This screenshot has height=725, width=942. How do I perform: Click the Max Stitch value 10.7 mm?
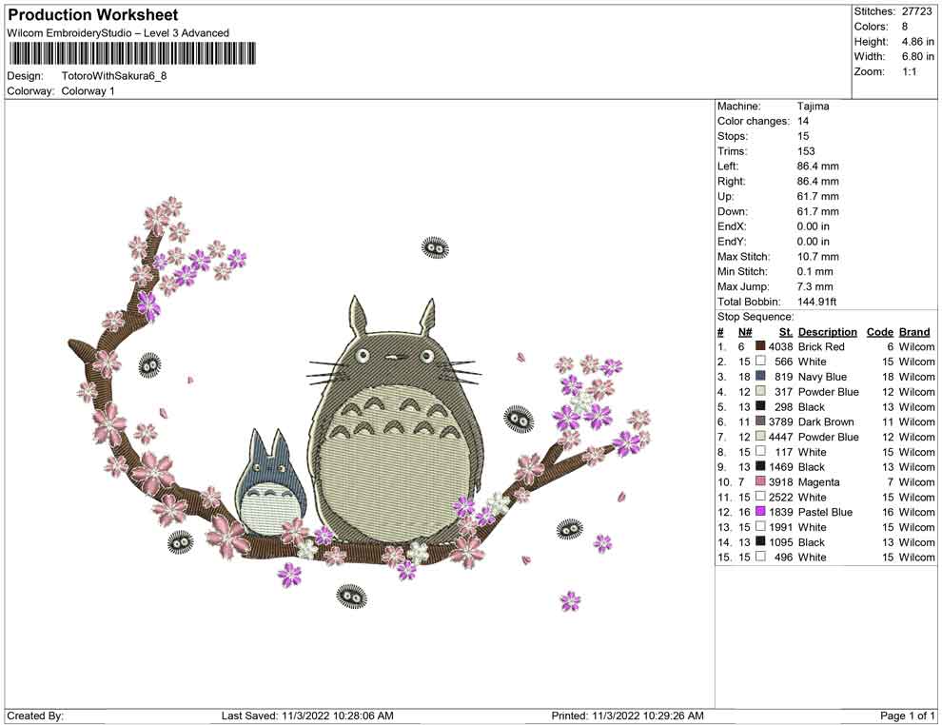click(x=817, y=256)
